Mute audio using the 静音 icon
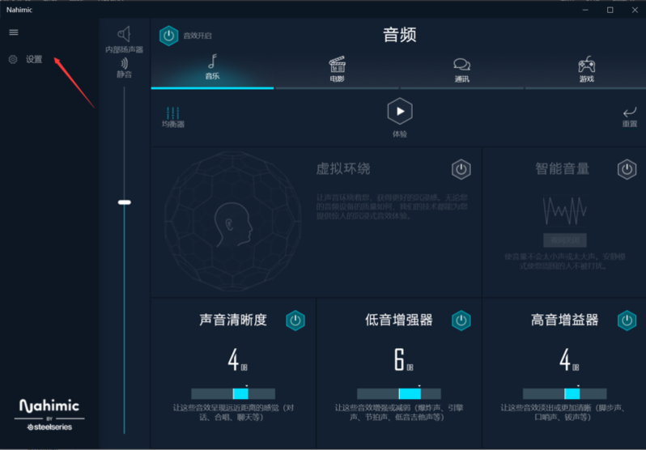Screen dimensions: 646x450 124,63
